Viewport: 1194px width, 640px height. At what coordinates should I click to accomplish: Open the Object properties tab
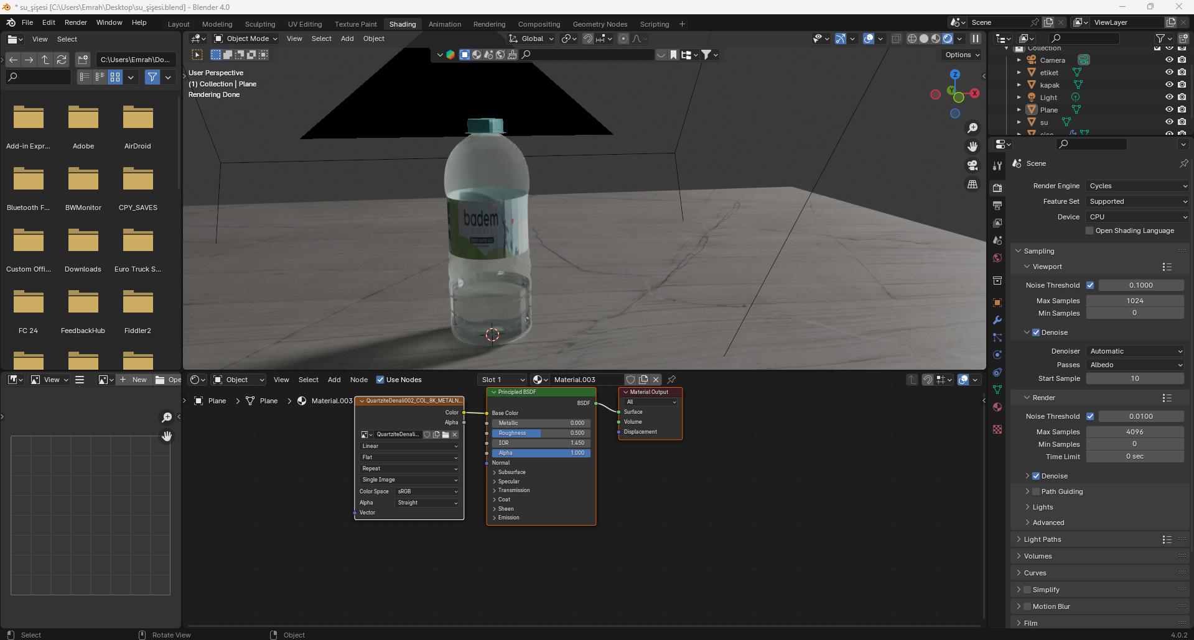[x=997, y=303]
